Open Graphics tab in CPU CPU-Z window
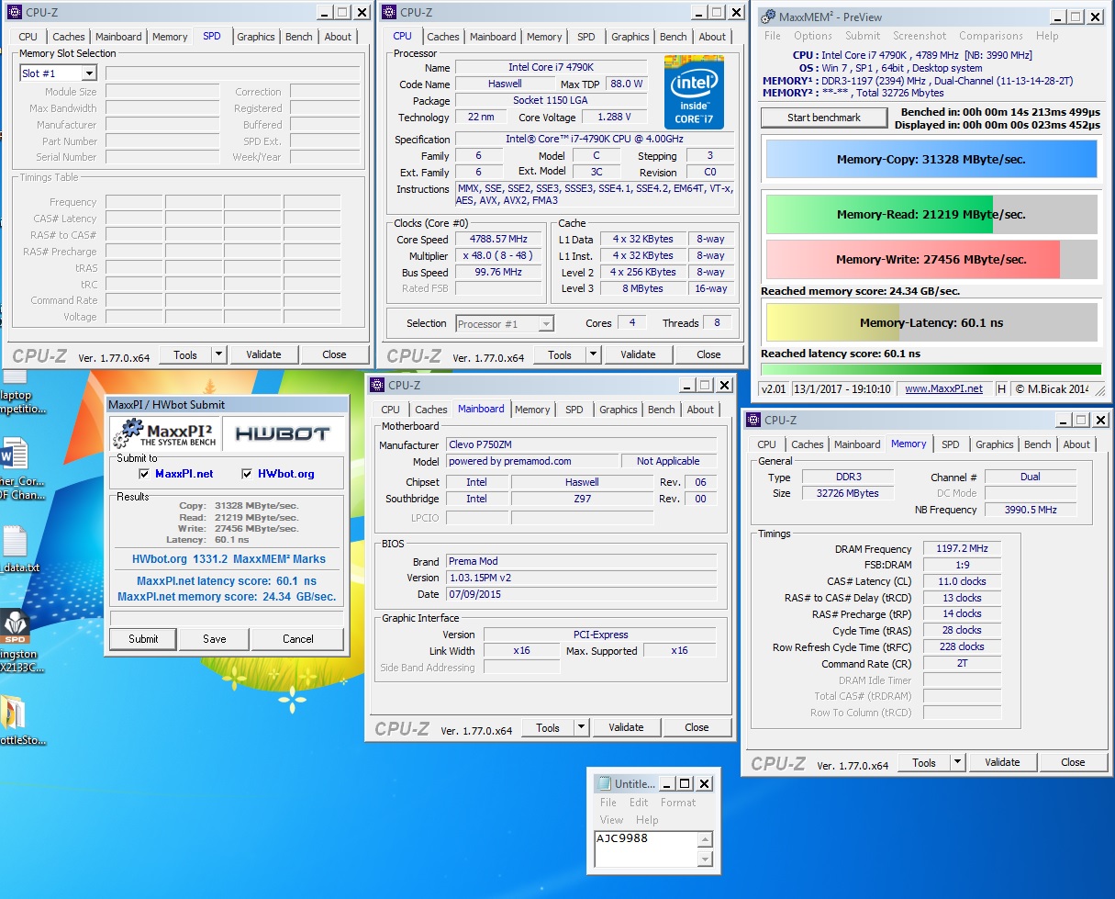 pyautogui.click(x=630, y=37)
